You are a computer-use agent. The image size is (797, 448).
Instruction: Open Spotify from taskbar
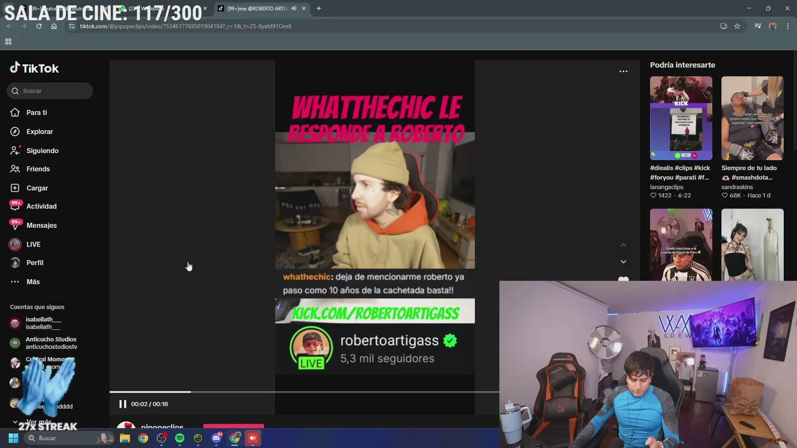(x=179, y=438)
